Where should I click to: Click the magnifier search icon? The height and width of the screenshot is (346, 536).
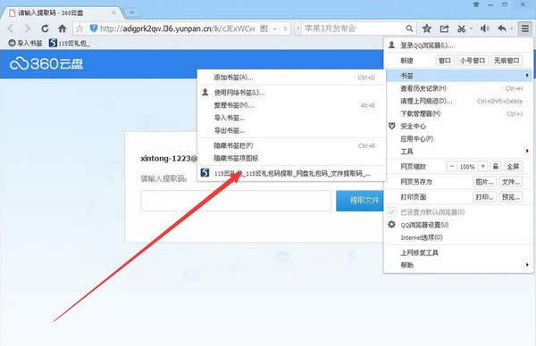[x=409, y=29]
